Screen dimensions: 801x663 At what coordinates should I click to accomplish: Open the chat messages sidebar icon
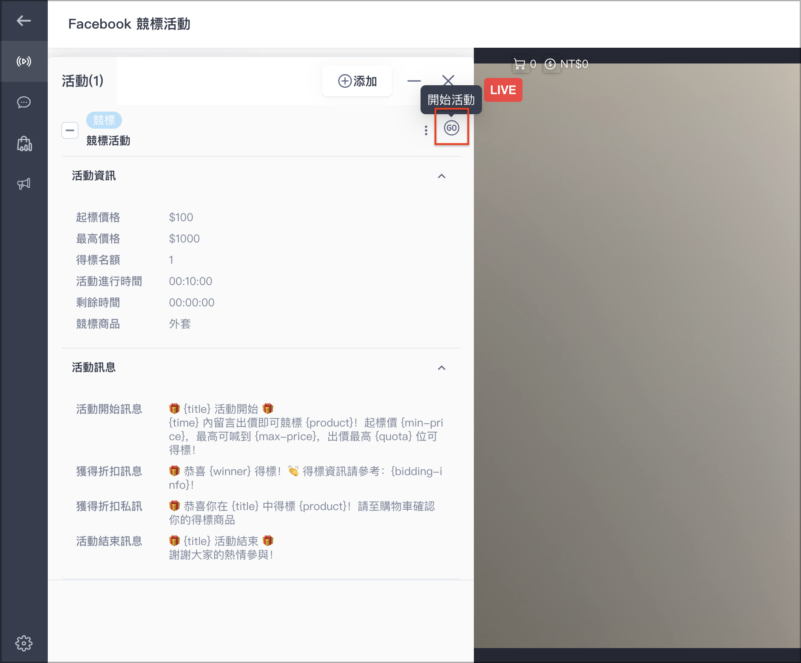tap(24, 102)
